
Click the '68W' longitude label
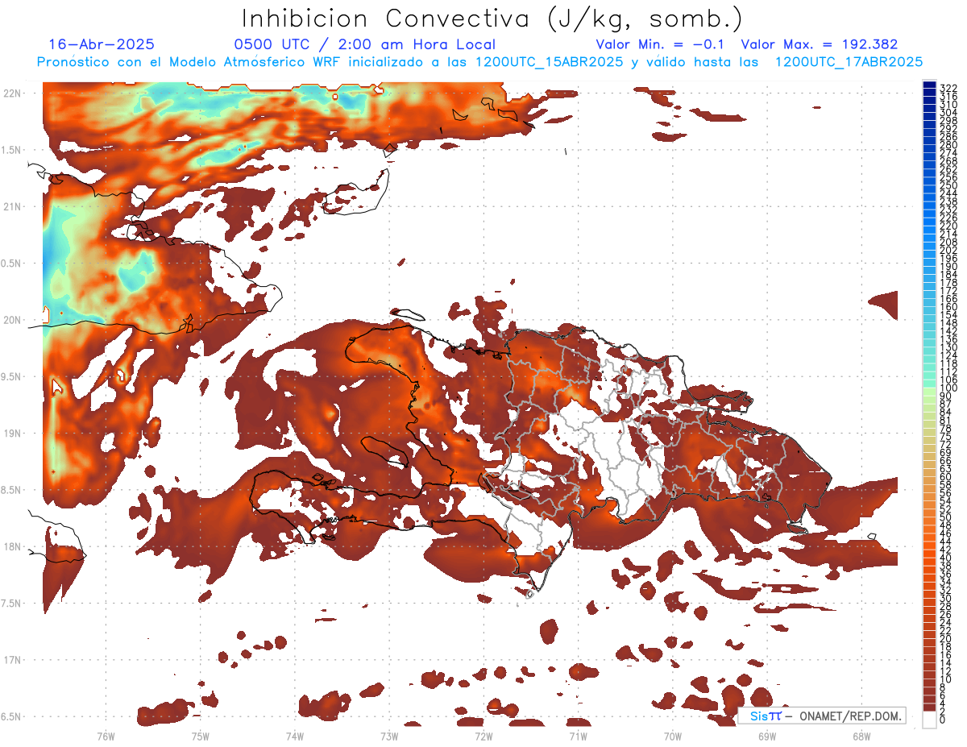pos(861,736)
